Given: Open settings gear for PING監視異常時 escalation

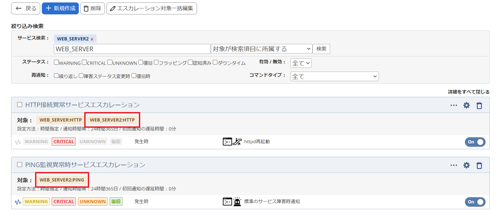Looking at the screenshot, I should click(x=466, y=165).
